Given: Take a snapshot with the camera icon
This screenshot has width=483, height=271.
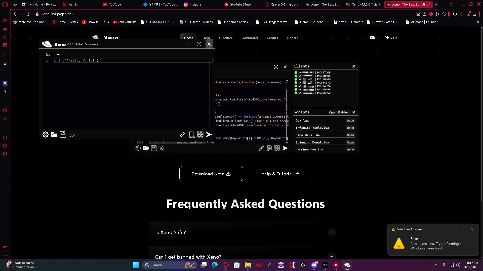Looking at the screenshot, I should coord(425,14).
